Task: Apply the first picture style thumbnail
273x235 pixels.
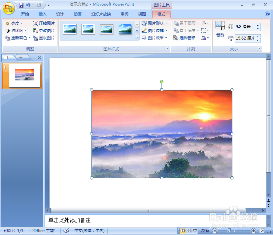Action: click(x=70, y=29)
